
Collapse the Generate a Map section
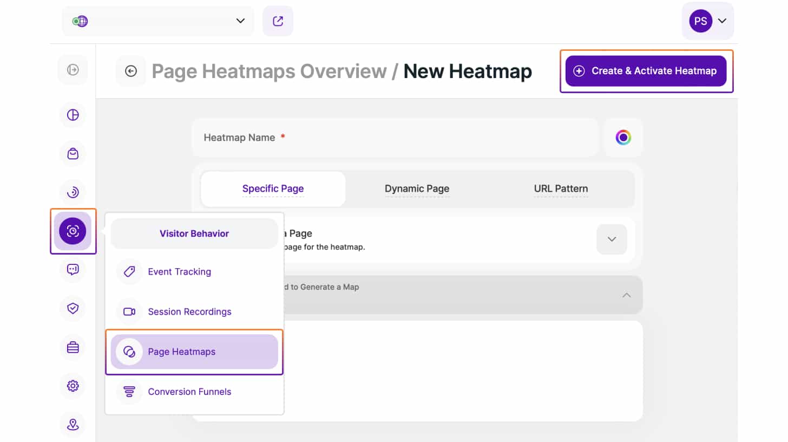(x=626, y=295)
